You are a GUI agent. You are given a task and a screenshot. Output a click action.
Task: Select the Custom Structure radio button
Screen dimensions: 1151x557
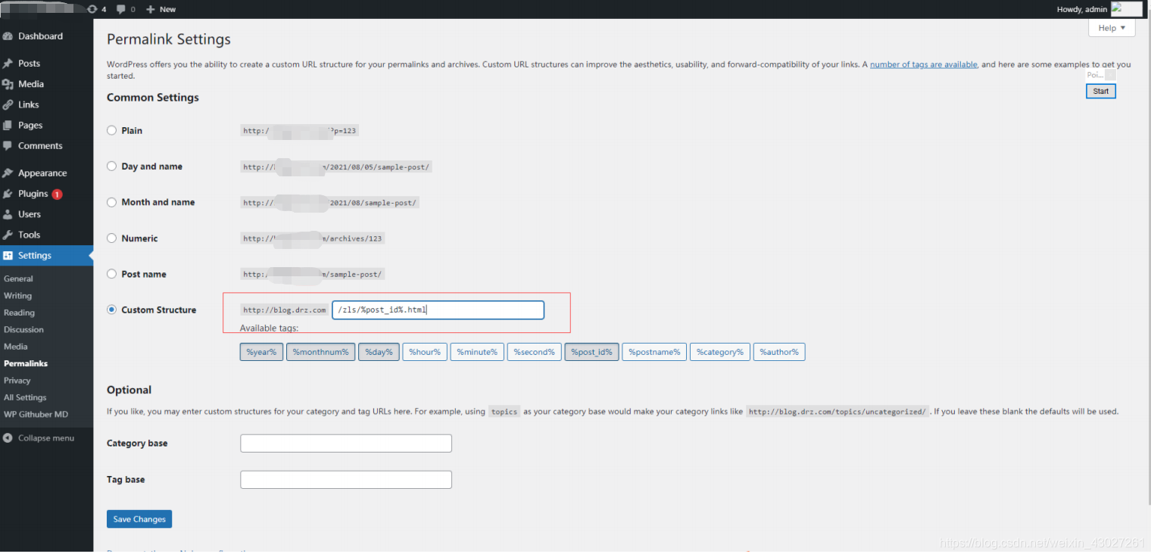coord(112,310)
